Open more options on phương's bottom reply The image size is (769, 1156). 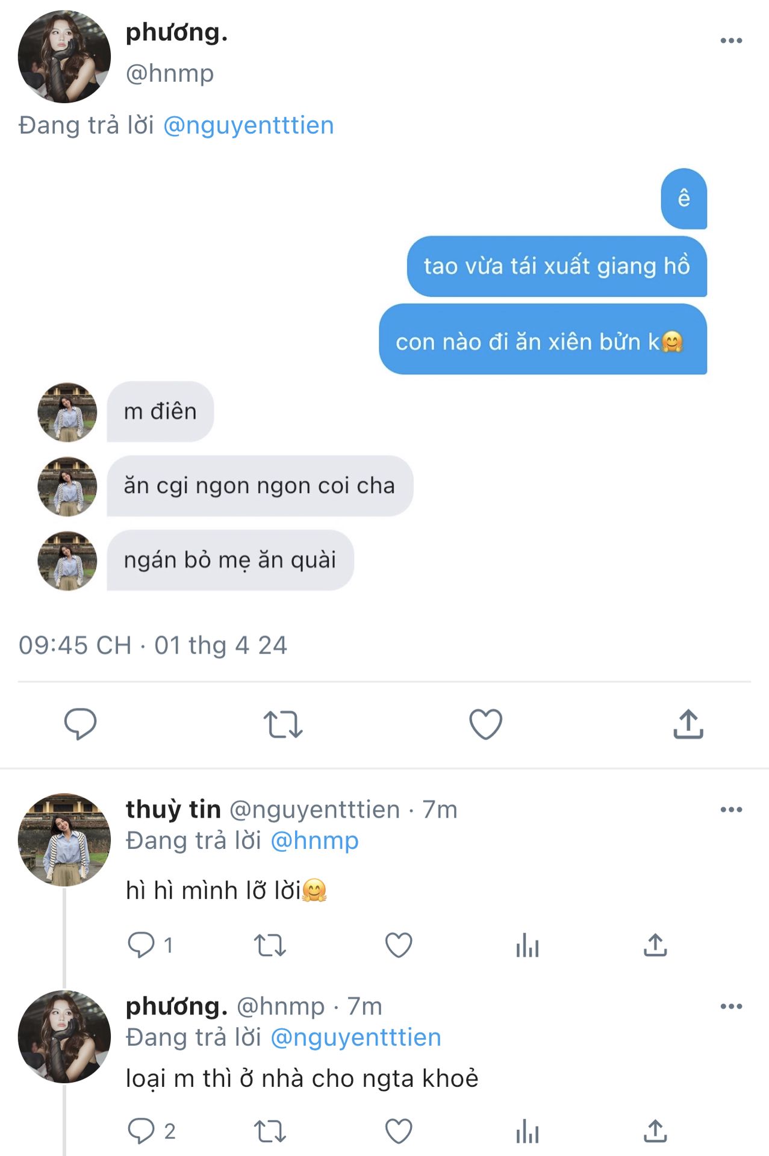pyautogui.click(x=731, y=1006)
